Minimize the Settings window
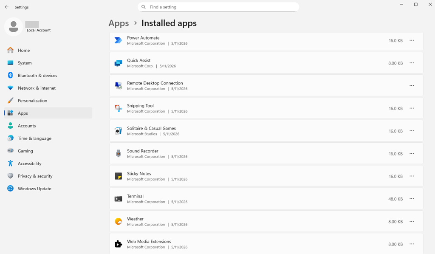This screenshot has width=435, height=254. (x=401, y=4)
